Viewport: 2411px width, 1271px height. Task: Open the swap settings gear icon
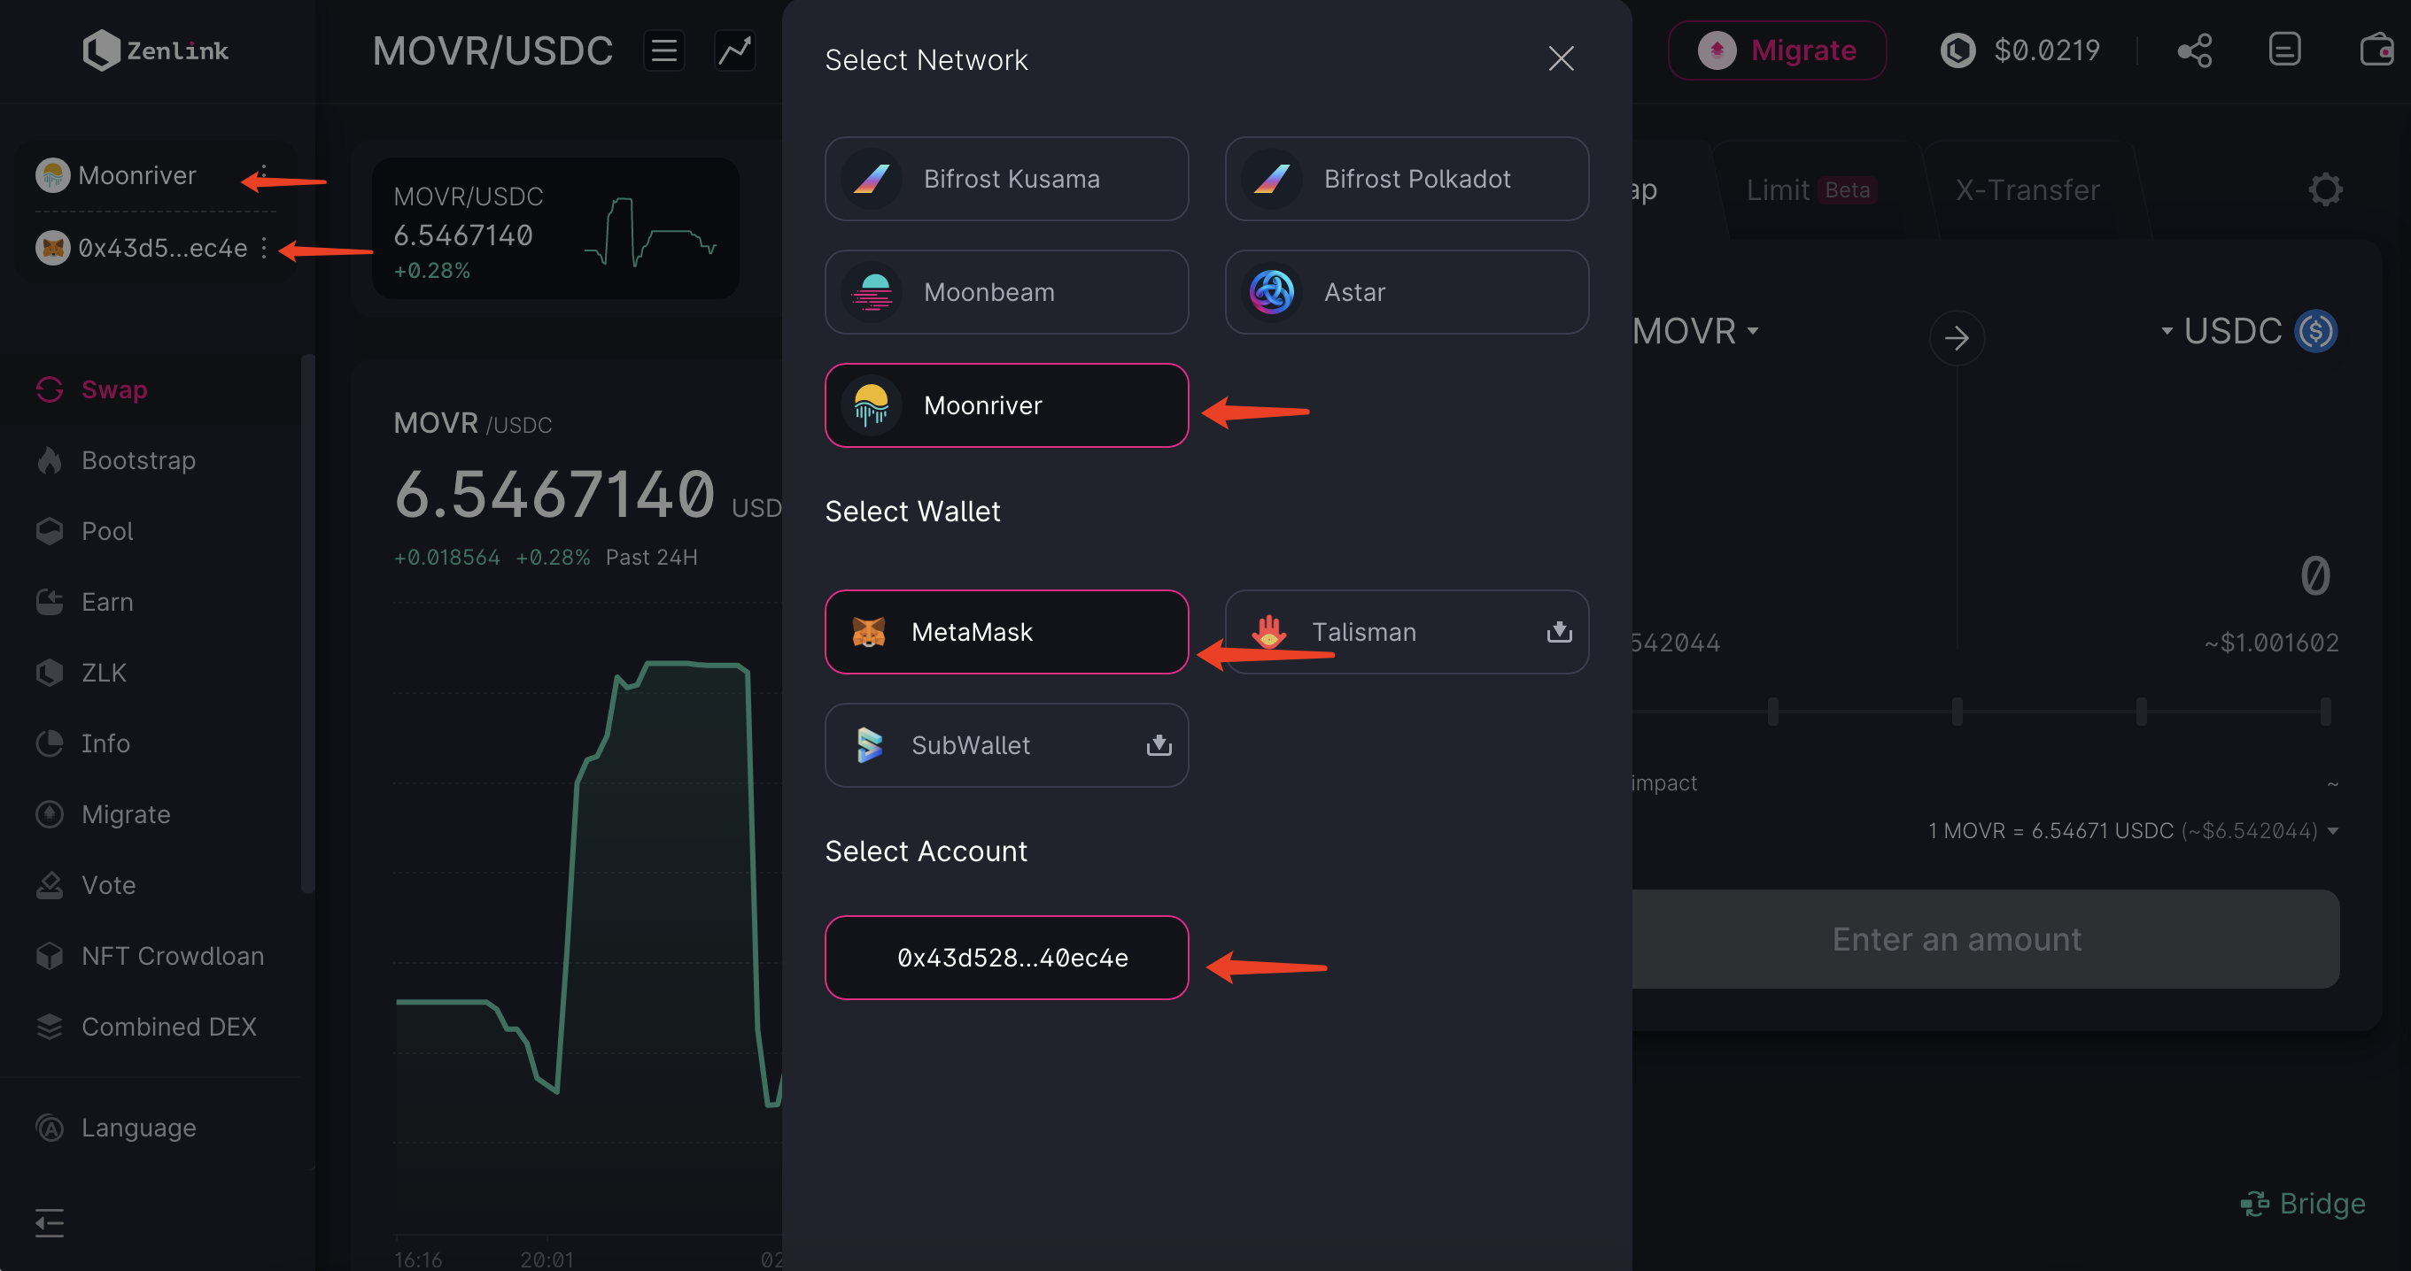point(2325,190)
